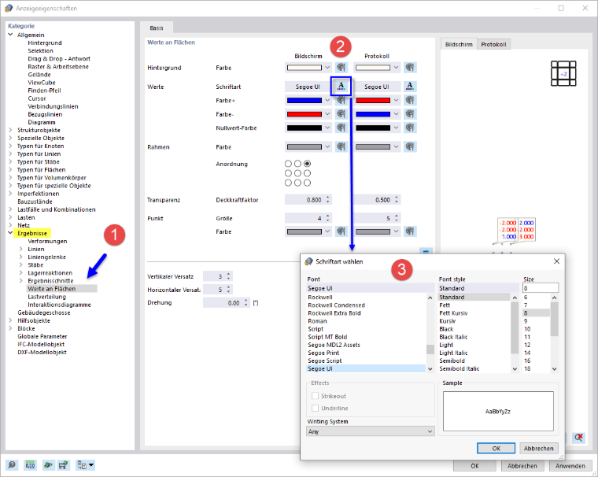Collapse the Ergebnisse tree node
The width and height of the screenshot is (598, 477).
tap(10, 233)
